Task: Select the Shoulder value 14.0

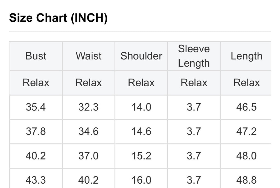Action: click(141, 107)
